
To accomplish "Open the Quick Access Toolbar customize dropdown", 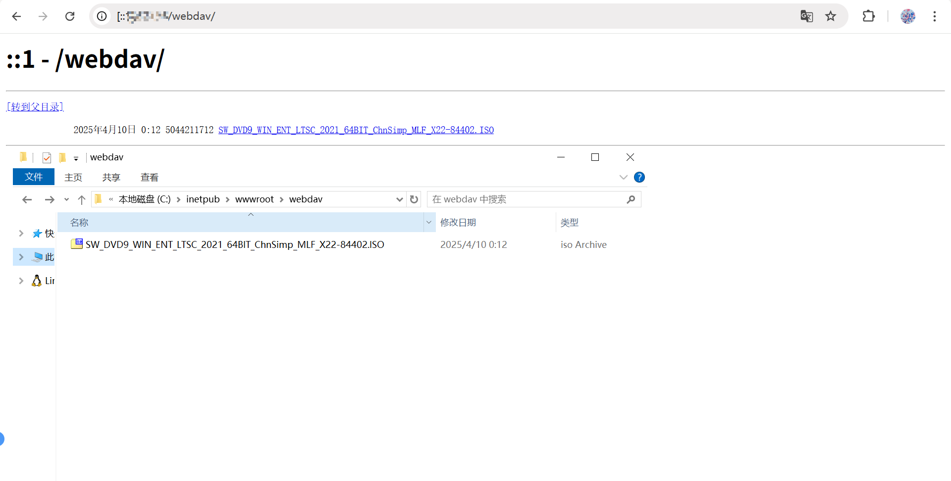I will click(x=76, y=158).
